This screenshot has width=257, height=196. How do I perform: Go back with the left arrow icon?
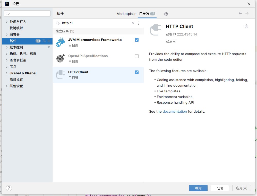click(240, 13)
